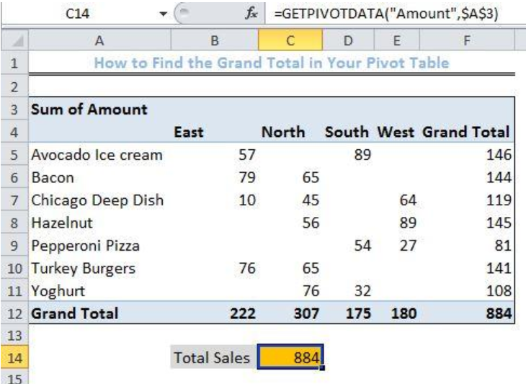Select row 12 header

pyautogui.click(x=14, y=313)
